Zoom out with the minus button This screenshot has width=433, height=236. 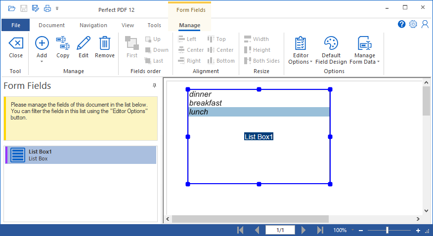tap(361, 231)
